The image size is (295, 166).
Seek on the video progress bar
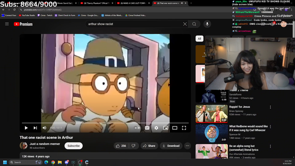click(105, 123)
